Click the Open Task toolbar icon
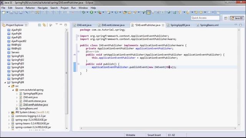This screenshot has height=138, width=246. pos(130,12)
